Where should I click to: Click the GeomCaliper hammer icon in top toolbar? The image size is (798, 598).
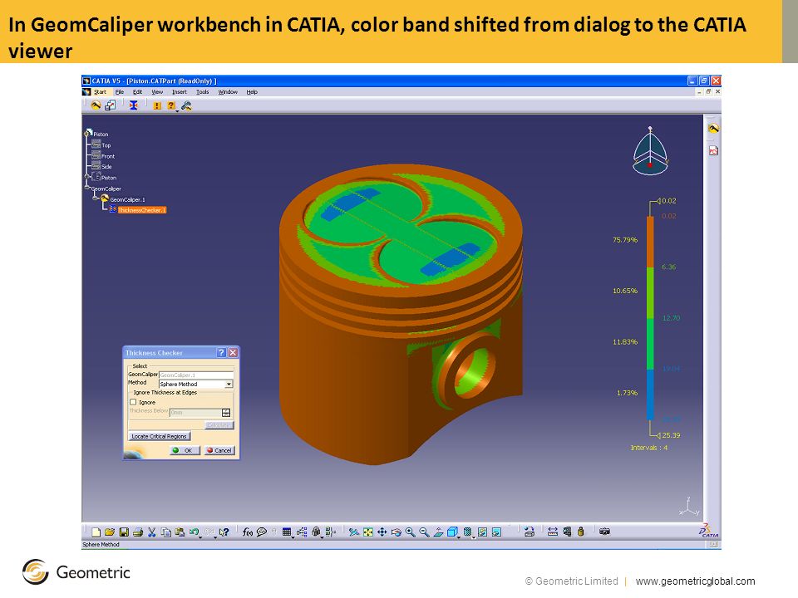[x=96, y=105]
